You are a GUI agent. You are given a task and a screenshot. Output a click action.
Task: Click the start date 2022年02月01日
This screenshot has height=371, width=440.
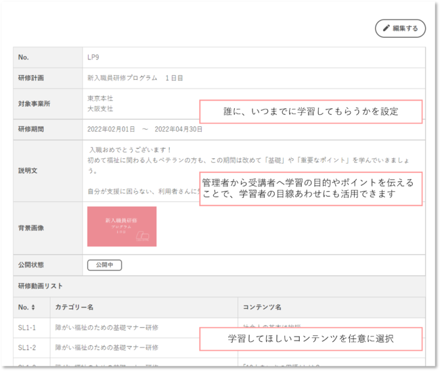tap(111, 129)
